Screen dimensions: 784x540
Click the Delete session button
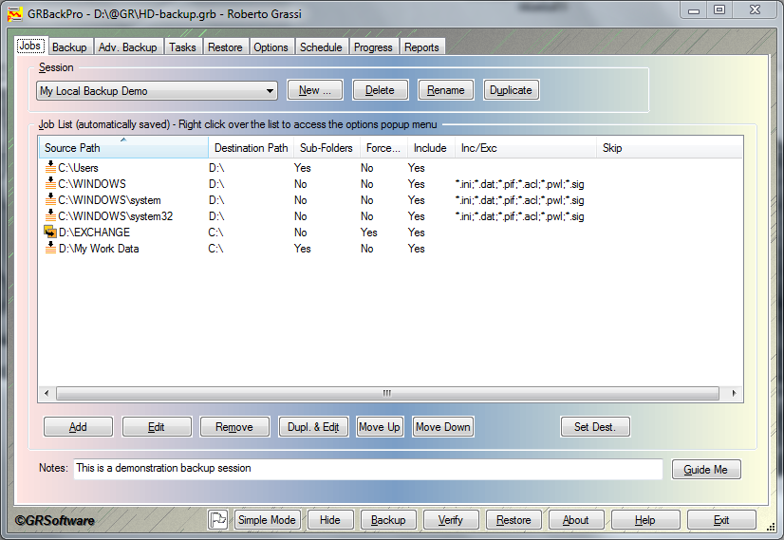(380, 90)
